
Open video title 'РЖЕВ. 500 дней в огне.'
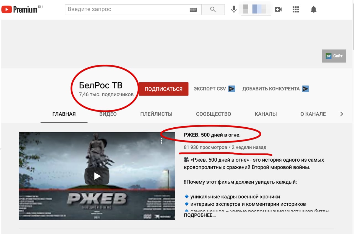pos(212,135)
